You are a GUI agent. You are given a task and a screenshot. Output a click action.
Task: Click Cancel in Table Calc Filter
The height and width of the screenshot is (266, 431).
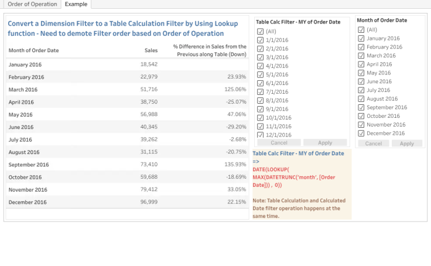click(279, 142)
